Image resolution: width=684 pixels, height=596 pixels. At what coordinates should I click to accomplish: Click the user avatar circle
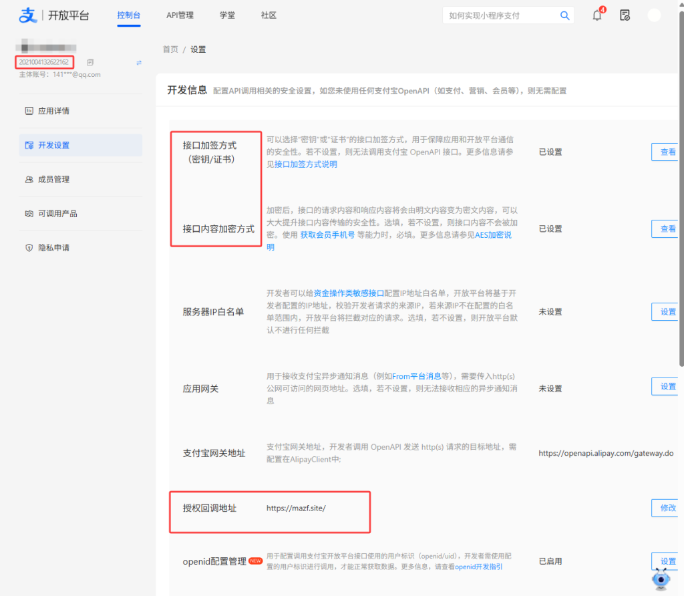point(654,15)
